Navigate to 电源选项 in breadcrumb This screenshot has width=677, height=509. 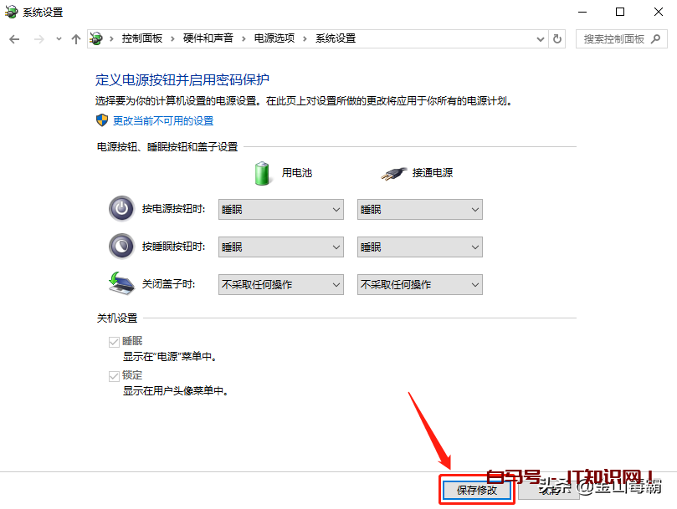click(274, 38)
